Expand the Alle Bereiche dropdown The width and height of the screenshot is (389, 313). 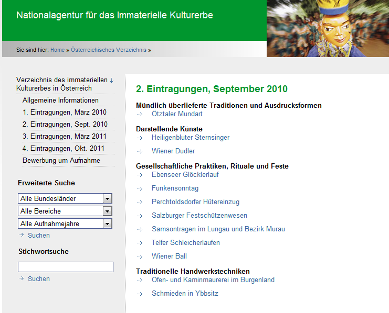point(107,211)
